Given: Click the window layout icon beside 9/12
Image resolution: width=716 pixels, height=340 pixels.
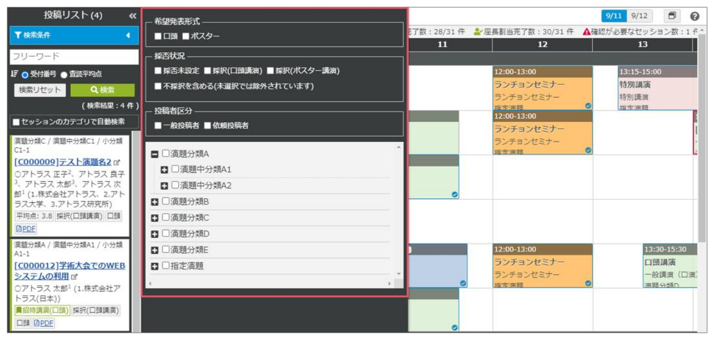Looking at the screenshot, I should coord(671,16).
